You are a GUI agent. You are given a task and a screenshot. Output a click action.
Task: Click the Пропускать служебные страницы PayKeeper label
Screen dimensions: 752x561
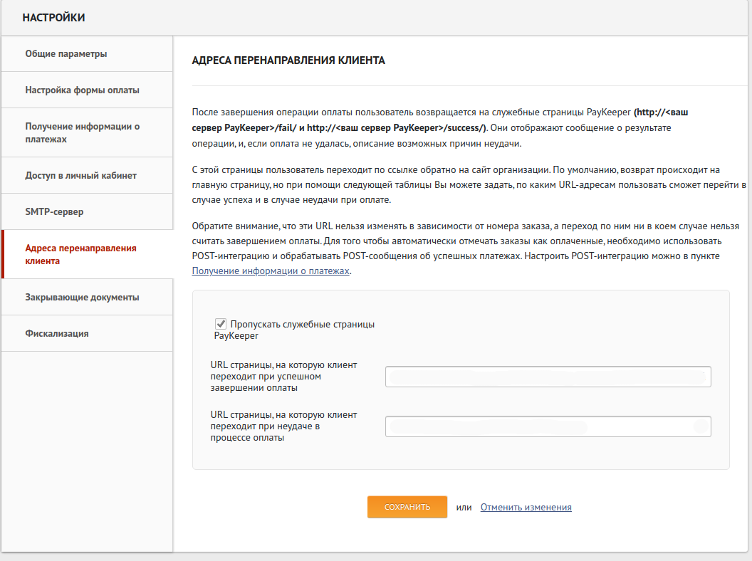pyautogui.click(x=301, y=325)
